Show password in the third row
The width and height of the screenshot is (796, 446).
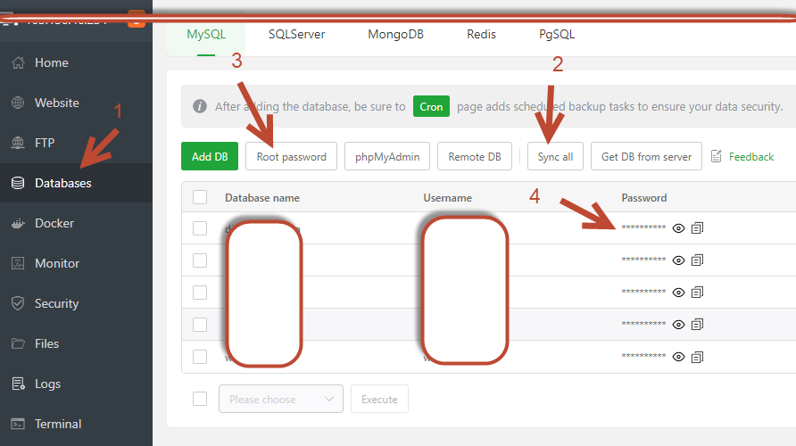pos(678,293)
